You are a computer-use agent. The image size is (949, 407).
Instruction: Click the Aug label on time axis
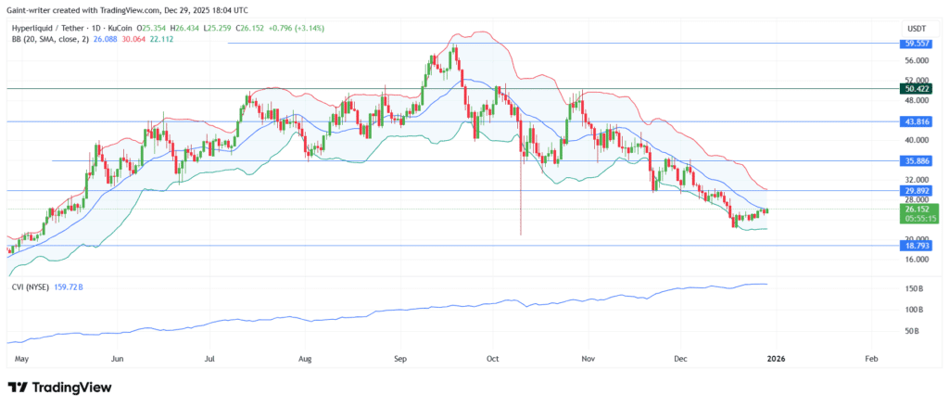click(305, 359)
